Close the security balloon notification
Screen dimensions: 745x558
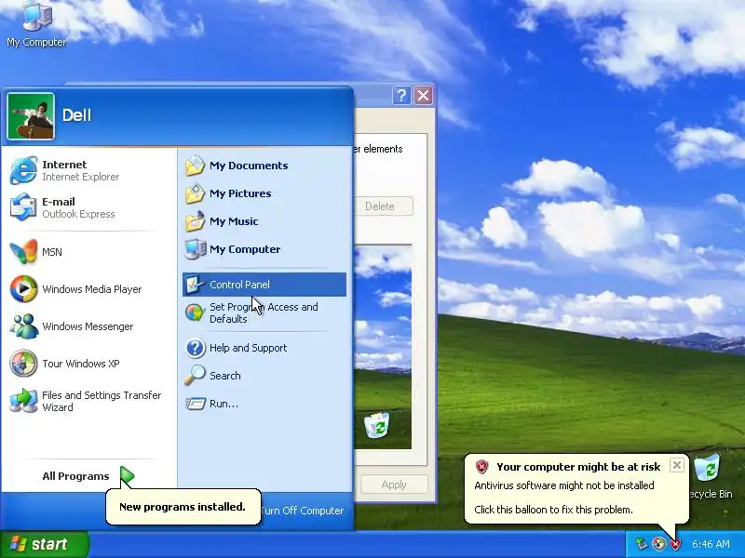pos(677,465)
